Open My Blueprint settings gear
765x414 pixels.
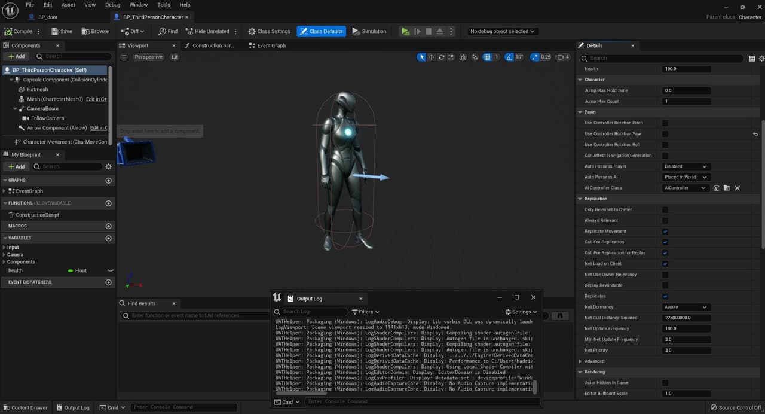click(x=108, y=166)
